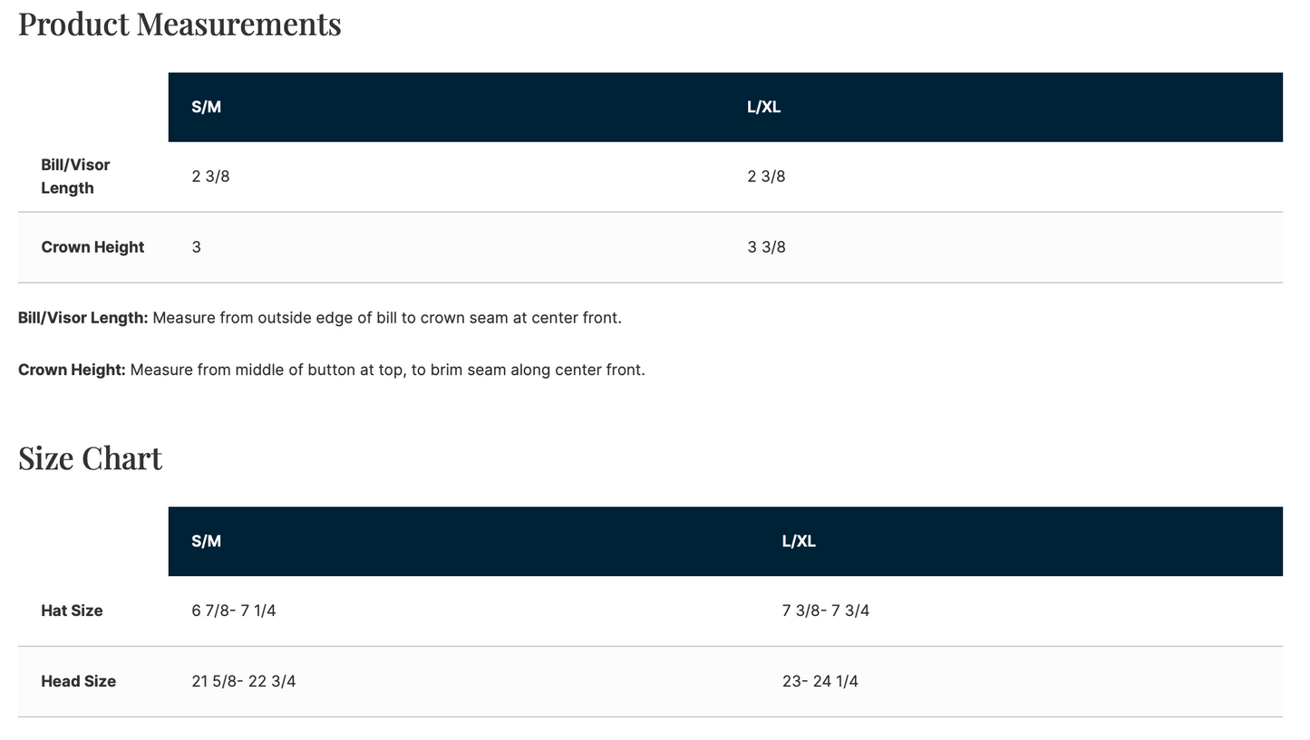The image size is (1310, 740).
Task: Click the Head Size row label
Action: pyautogui.click(x=78, y=681)
